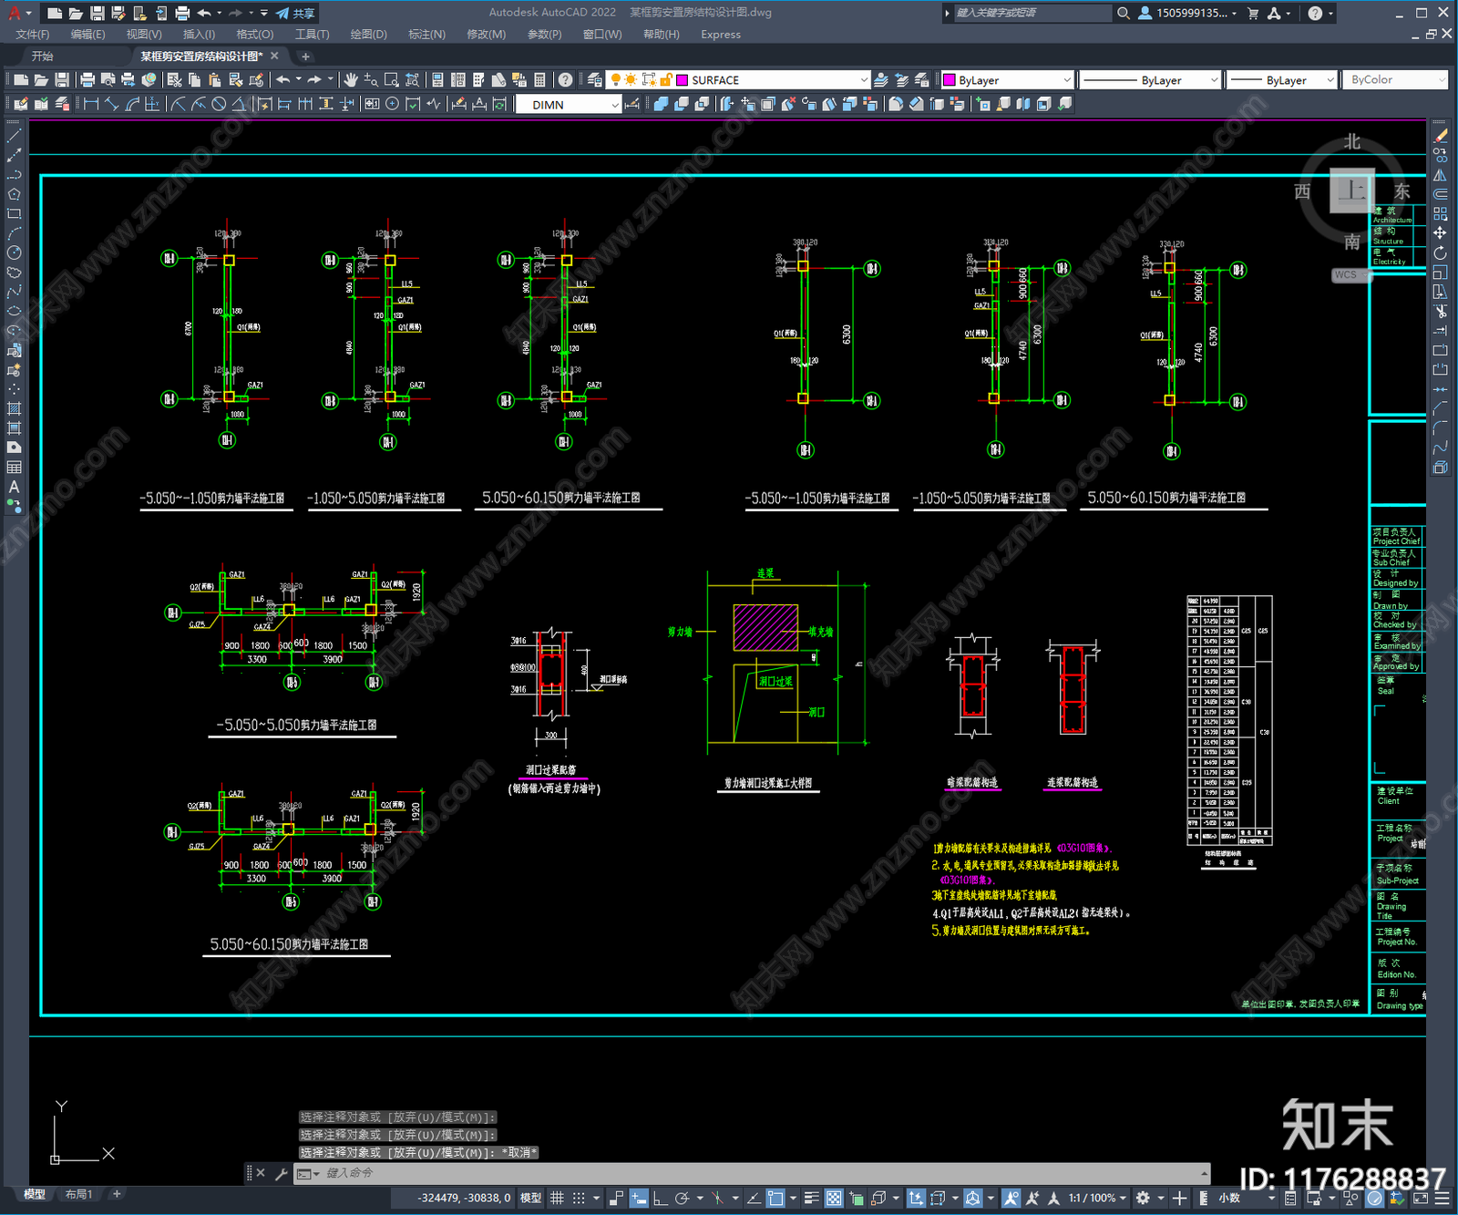Toggle ortho mode in status bar
The image size is (1458, 1215).
(660, 1198)
